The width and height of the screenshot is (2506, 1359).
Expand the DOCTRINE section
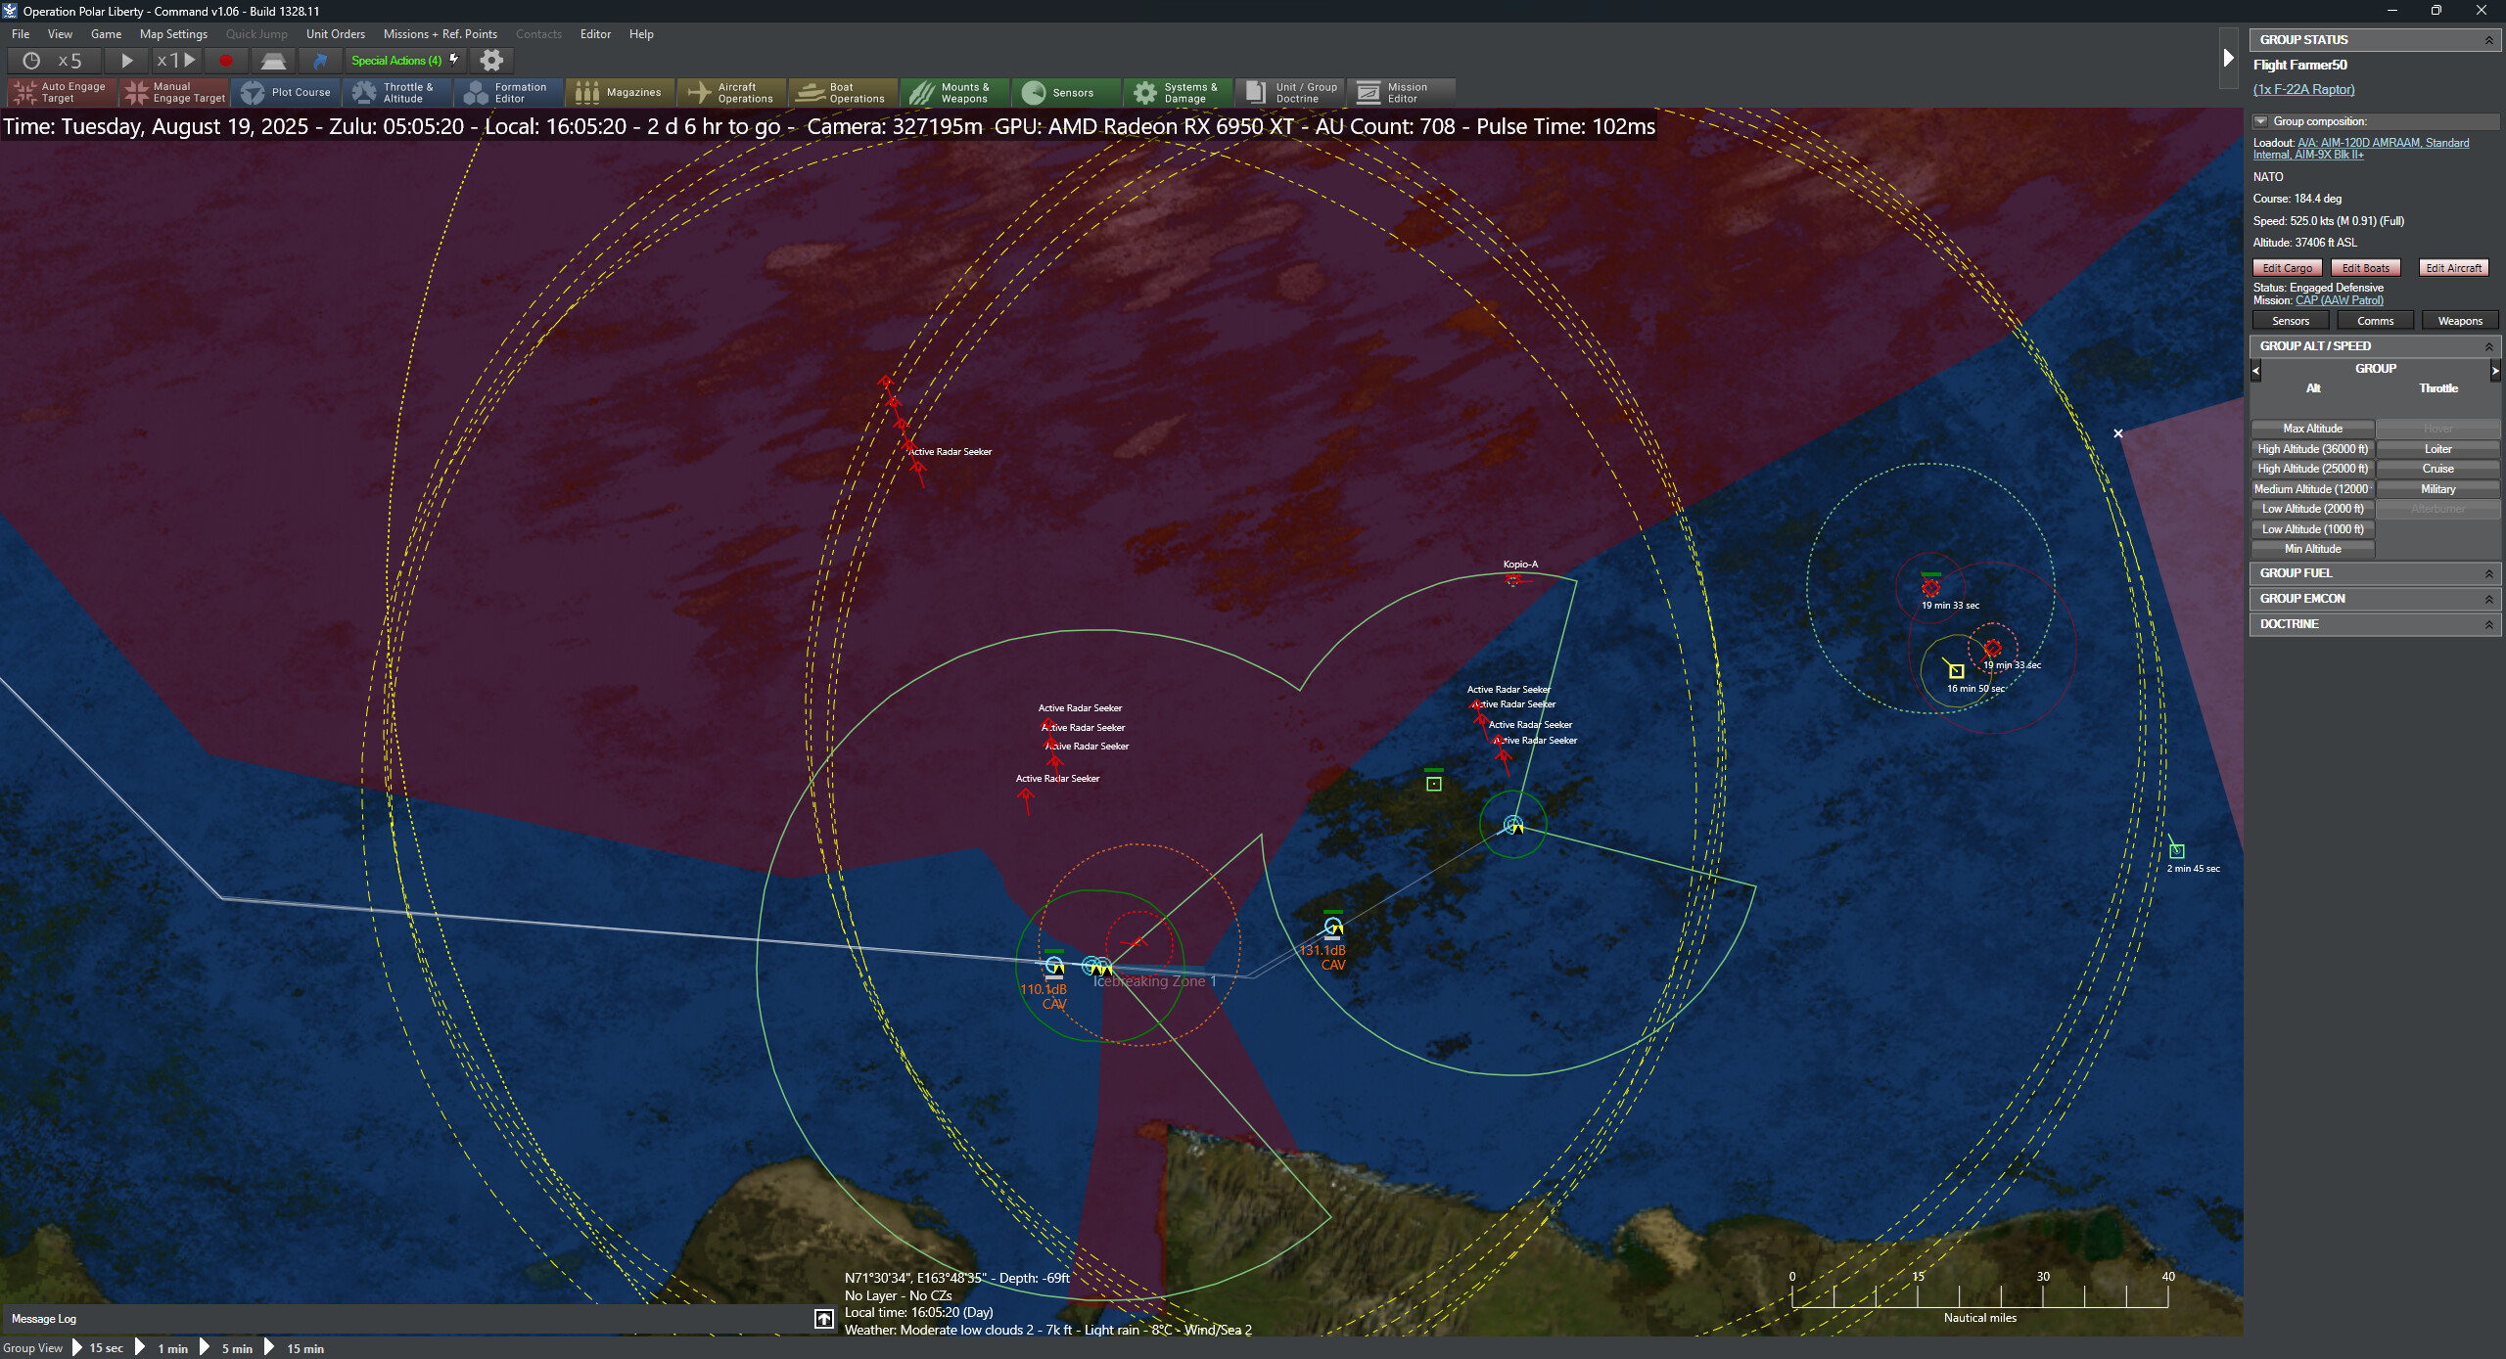pos(2489,623)
